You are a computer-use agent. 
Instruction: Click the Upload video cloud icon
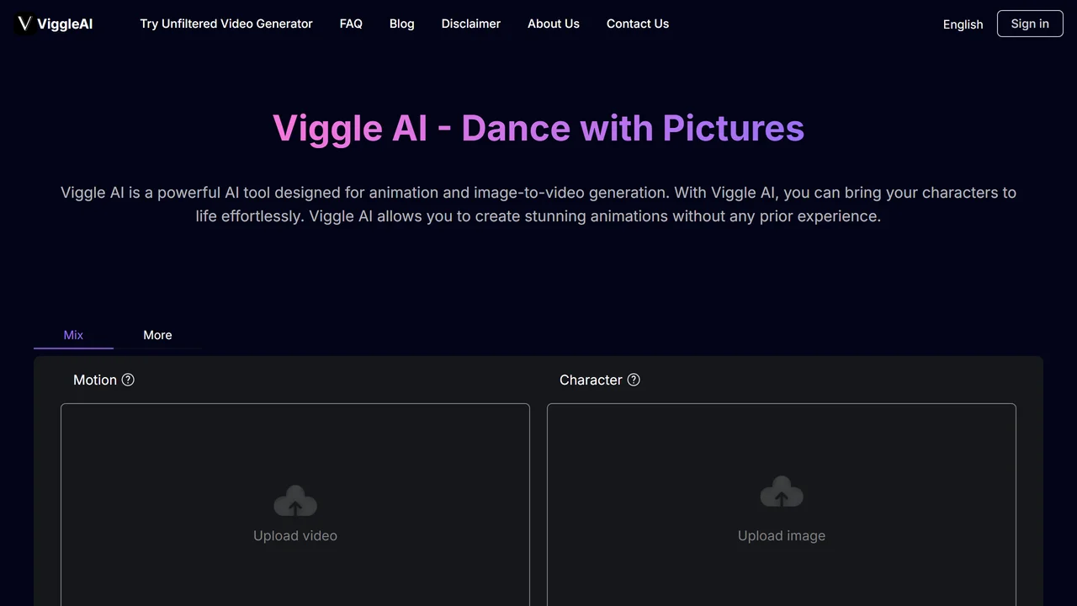pyautogui.click(x=295, y=501)
